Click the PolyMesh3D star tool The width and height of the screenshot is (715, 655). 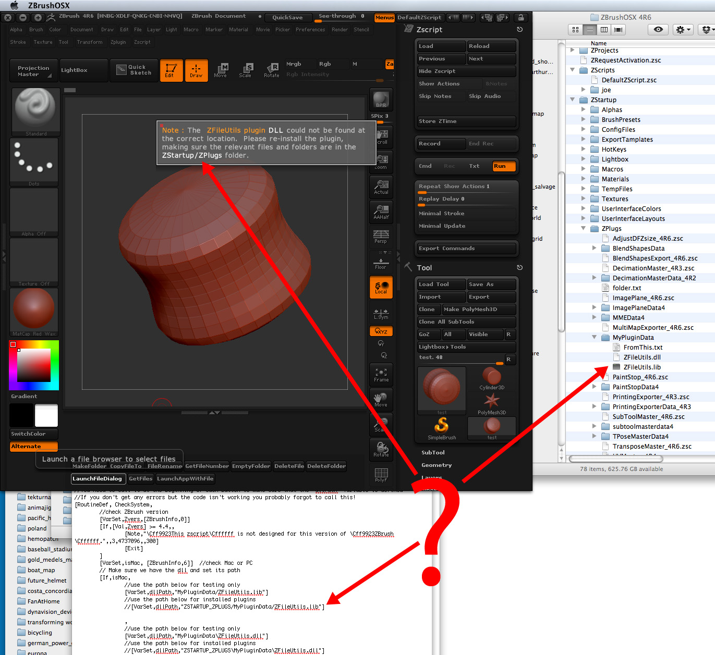492,403
